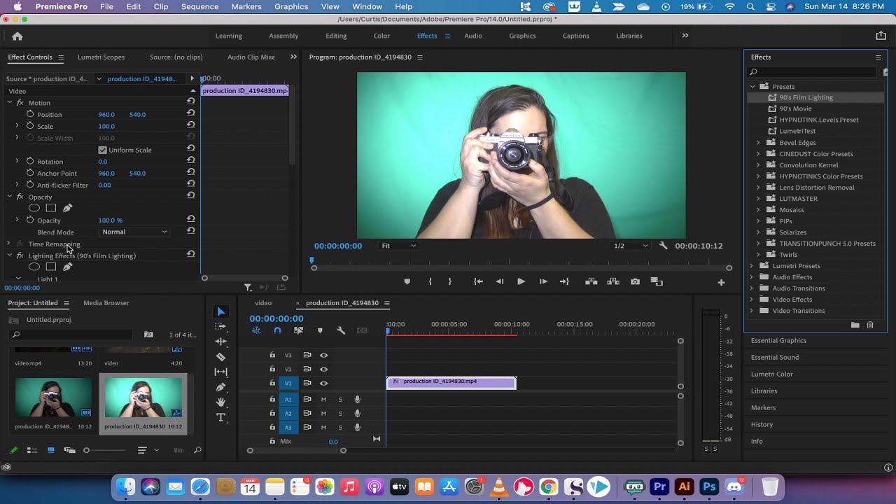Toggle Uniform Scale checkbox
Image resolution: width=896 pixels, height=504 pixels.
point(103,150)
